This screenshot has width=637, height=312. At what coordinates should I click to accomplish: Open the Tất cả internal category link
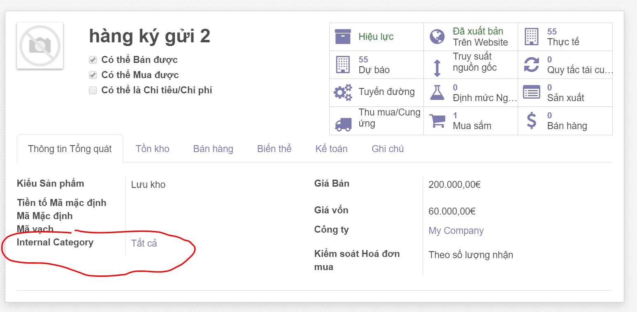144,243
